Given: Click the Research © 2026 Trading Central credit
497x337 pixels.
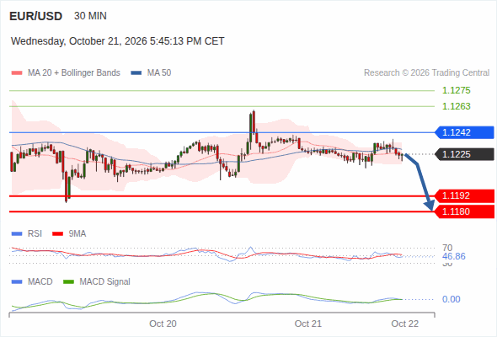Looking at the screenshot, I should tap(426, 73).
